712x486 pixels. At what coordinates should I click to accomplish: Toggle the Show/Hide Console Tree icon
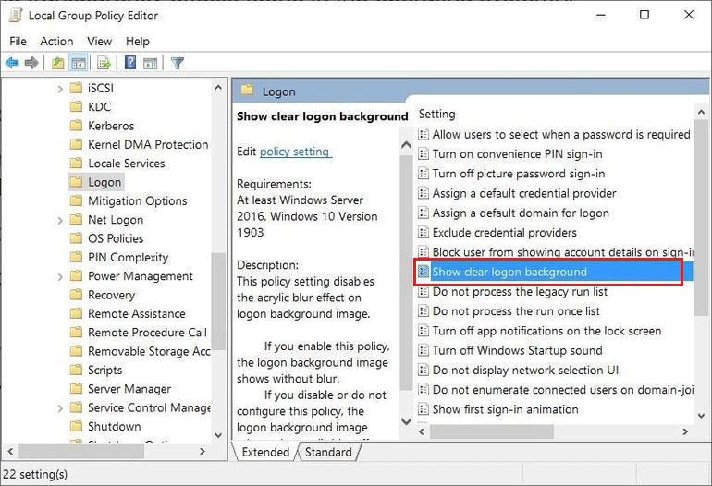(79, 63)
